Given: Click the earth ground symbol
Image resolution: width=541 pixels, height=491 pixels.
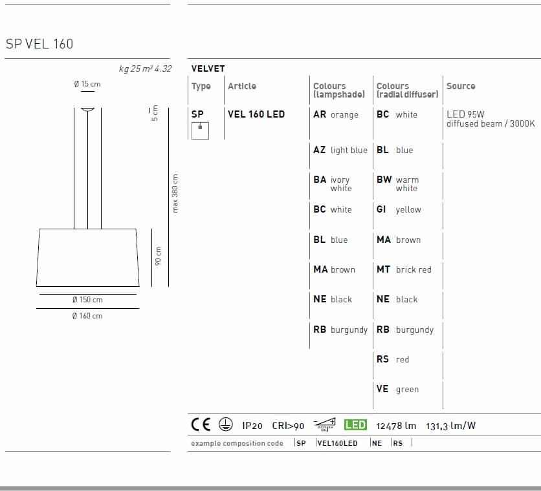Looking at the screenshot, I should (225, 425).
